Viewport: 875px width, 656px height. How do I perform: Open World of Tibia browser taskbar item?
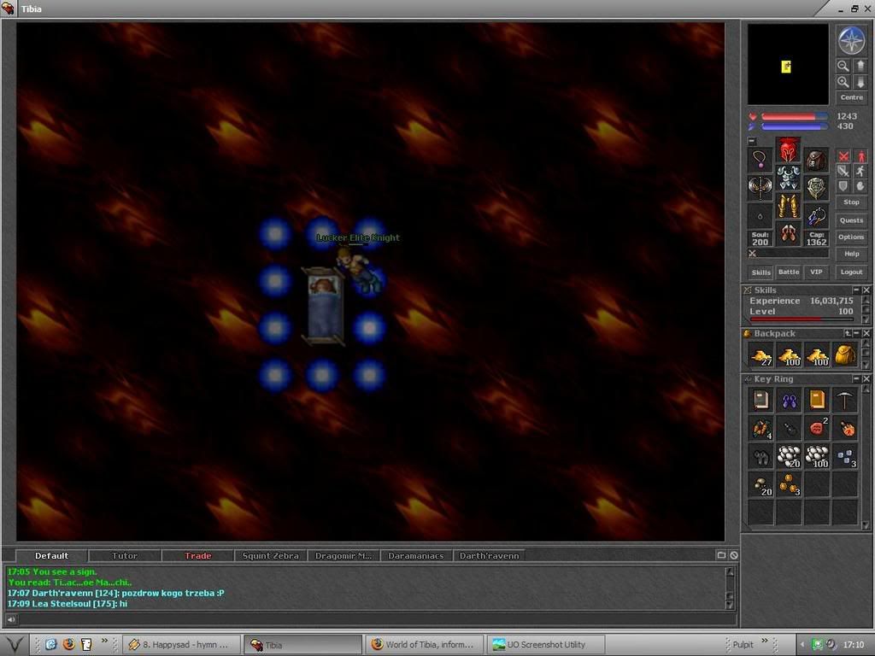coord(424,644)
